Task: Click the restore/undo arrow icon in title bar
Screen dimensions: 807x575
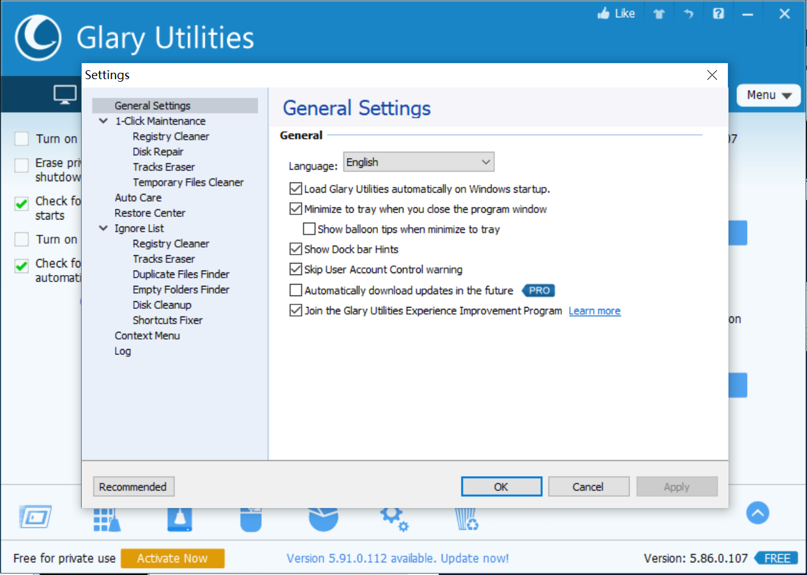Action: [688, 13]
